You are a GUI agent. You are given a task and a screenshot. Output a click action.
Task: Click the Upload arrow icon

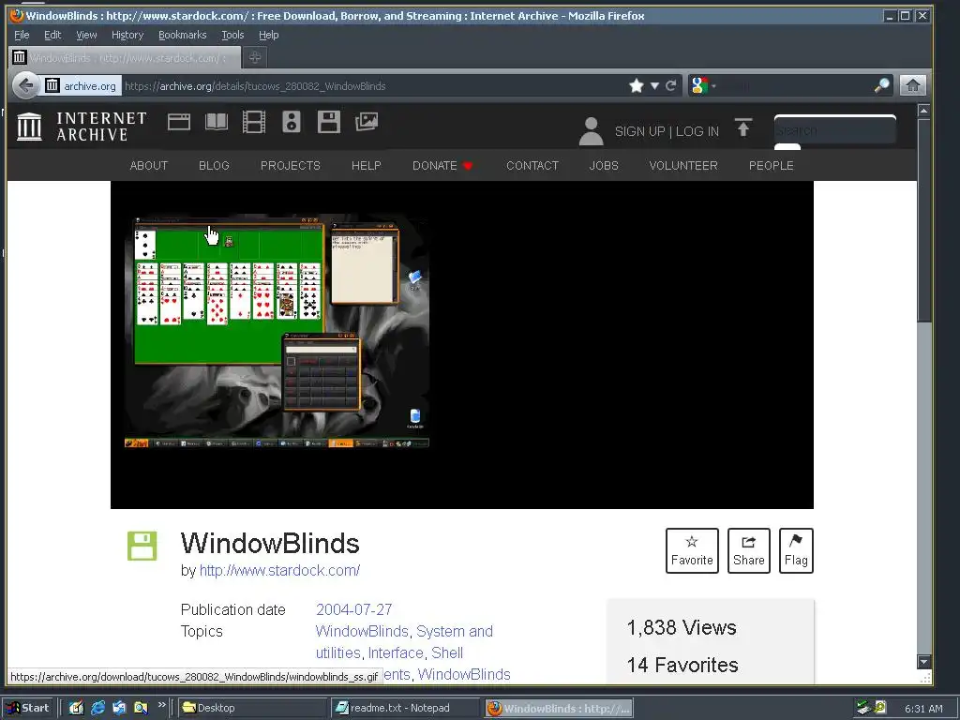point(743,127)
